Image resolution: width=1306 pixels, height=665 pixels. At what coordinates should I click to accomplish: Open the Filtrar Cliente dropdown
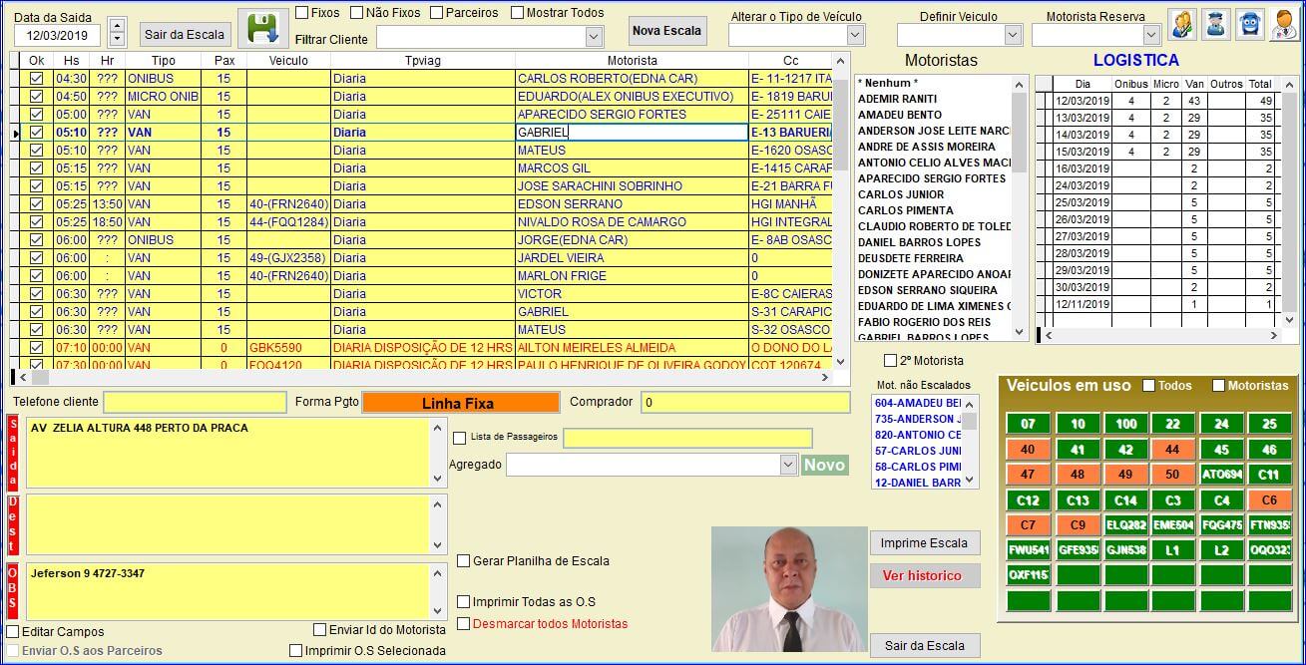click(x=594, y=38)
